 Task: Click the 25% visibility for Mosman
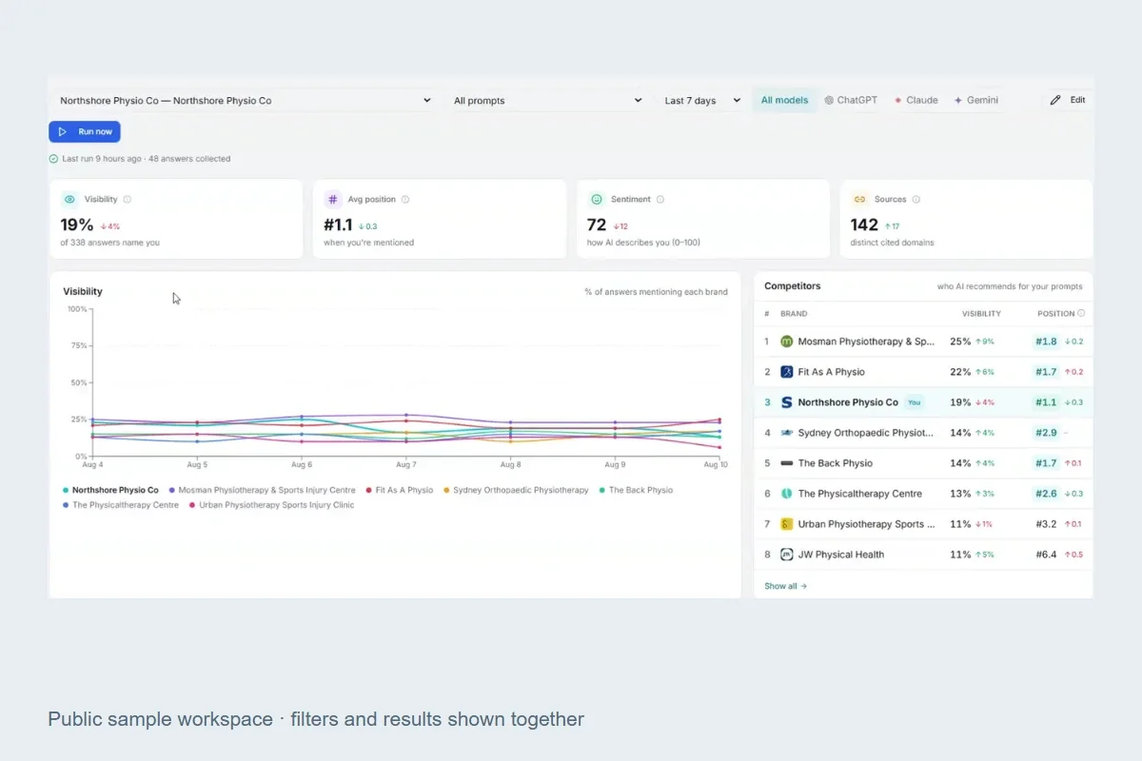coord(960,341)
